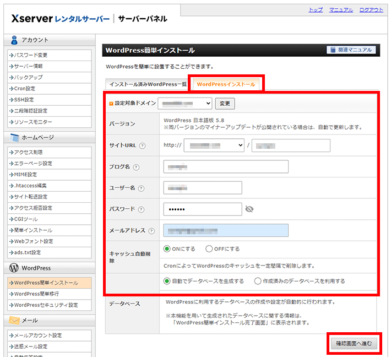Click the 変更 button
This screenshot has height=357, width=391.
(225, 104)
